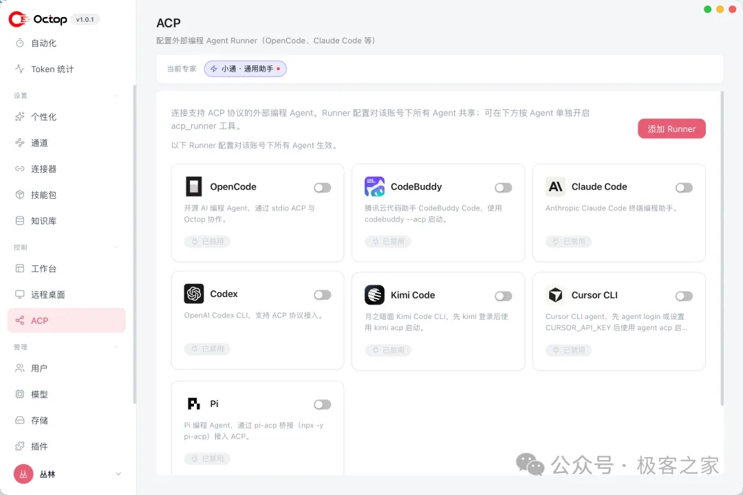Click the 个性化 sparkle icon
The width and height of the screenshot is (743, 495).
coord(20,116)
